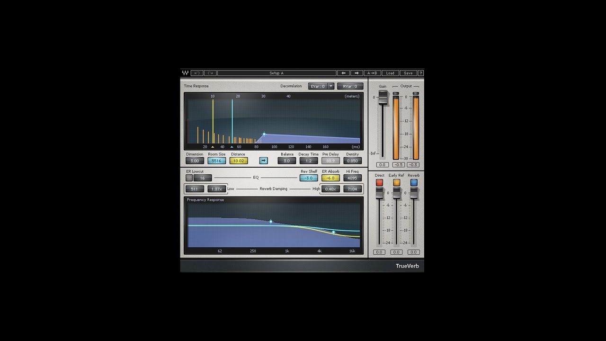Toggle the red Direct button
The width and height of the screenshot is (606, 341).
[379, 182]
